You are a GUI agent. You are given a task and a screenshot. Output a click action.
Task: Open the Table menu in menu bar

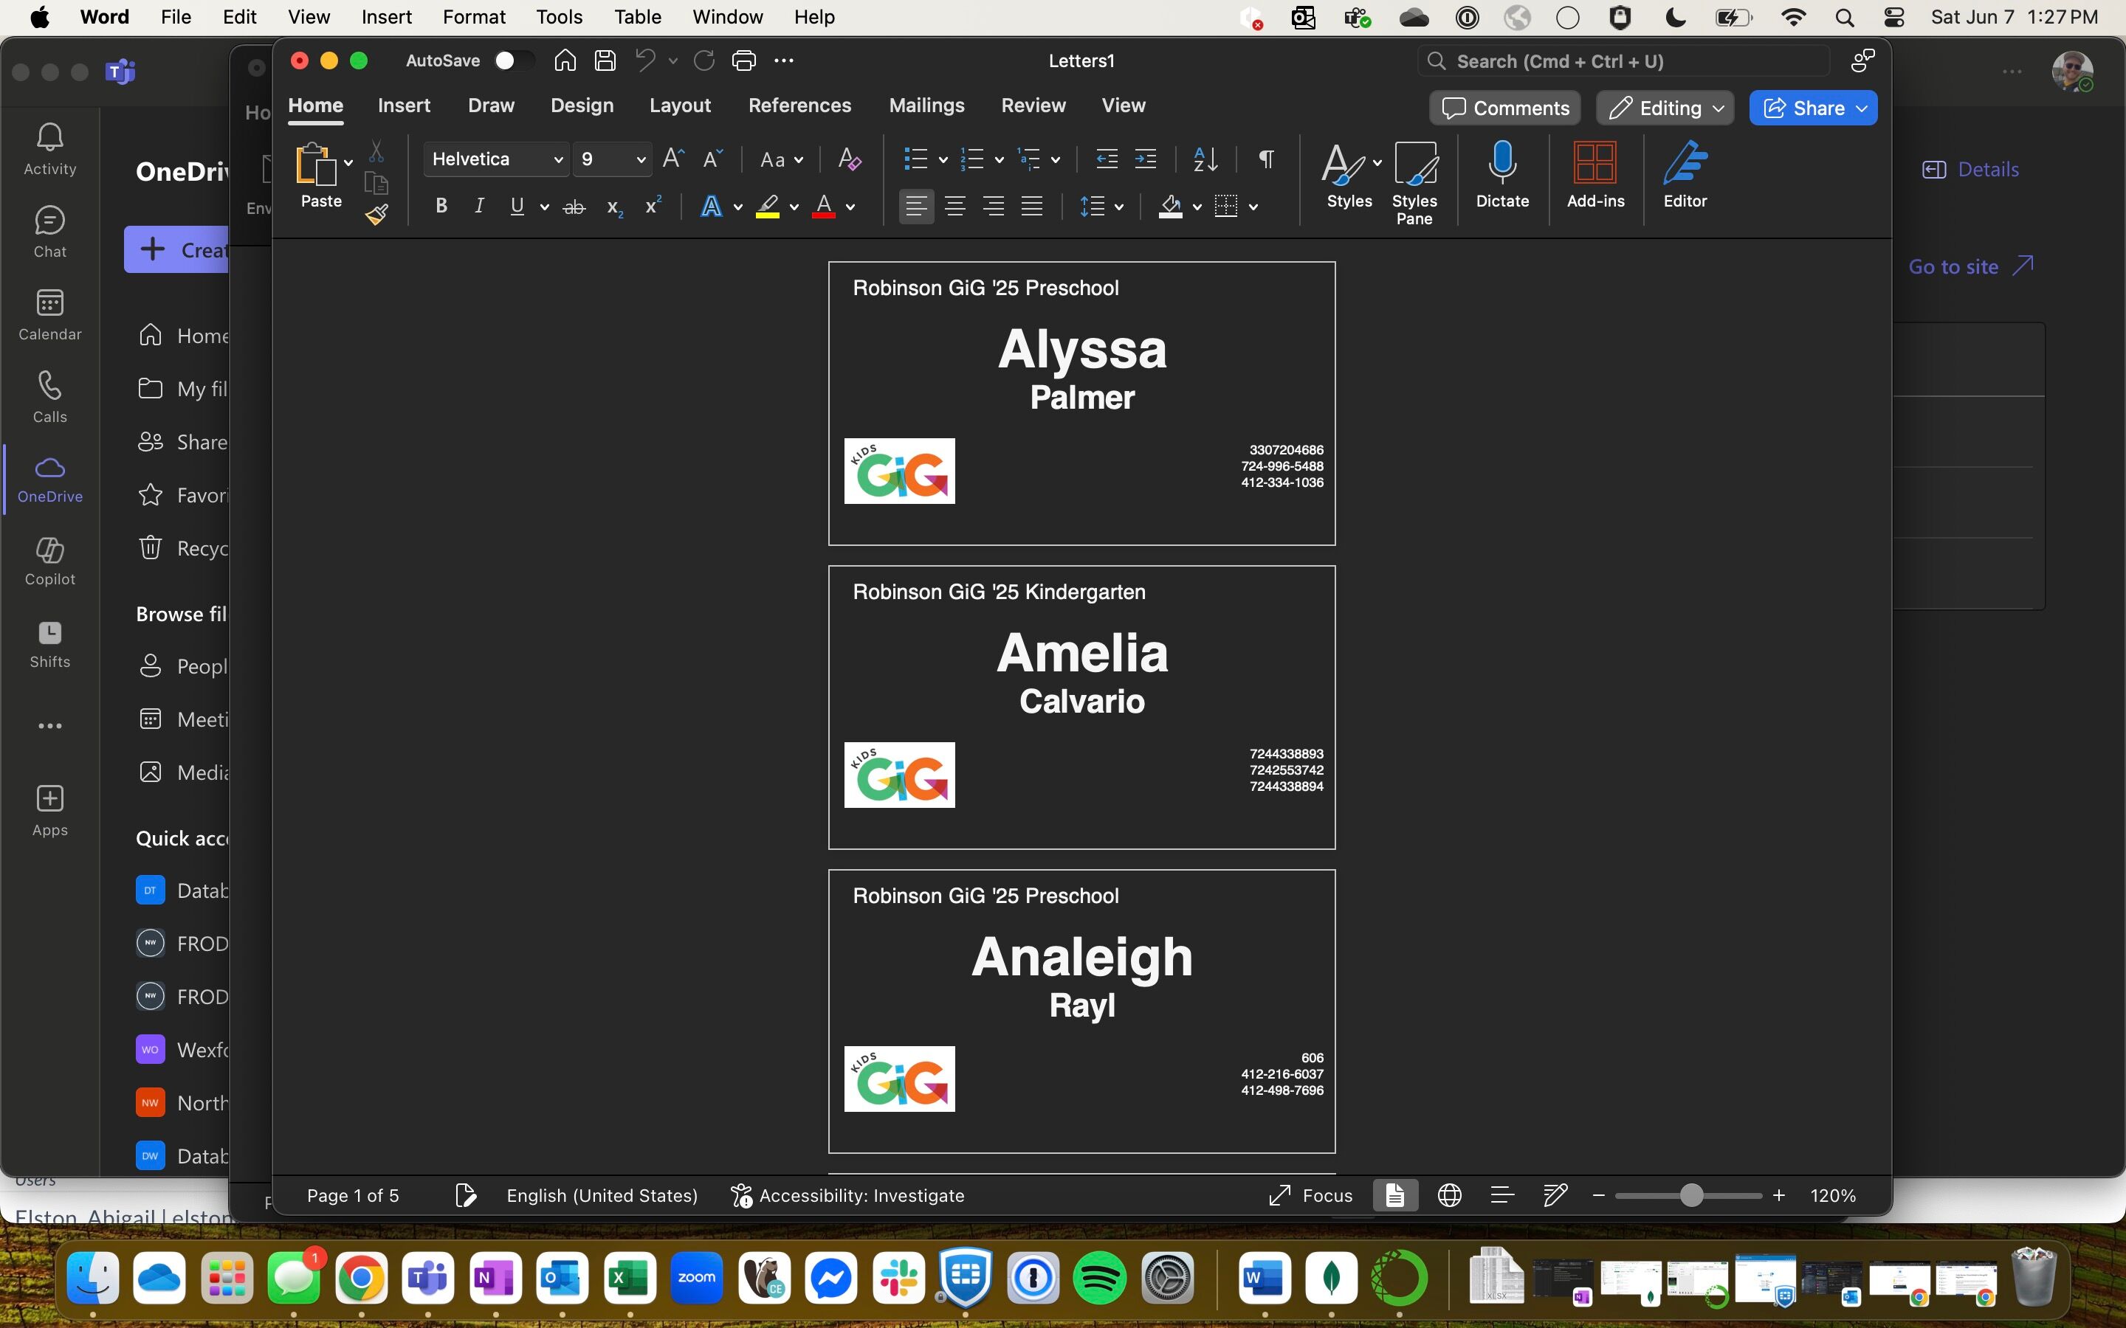[637, 18]
